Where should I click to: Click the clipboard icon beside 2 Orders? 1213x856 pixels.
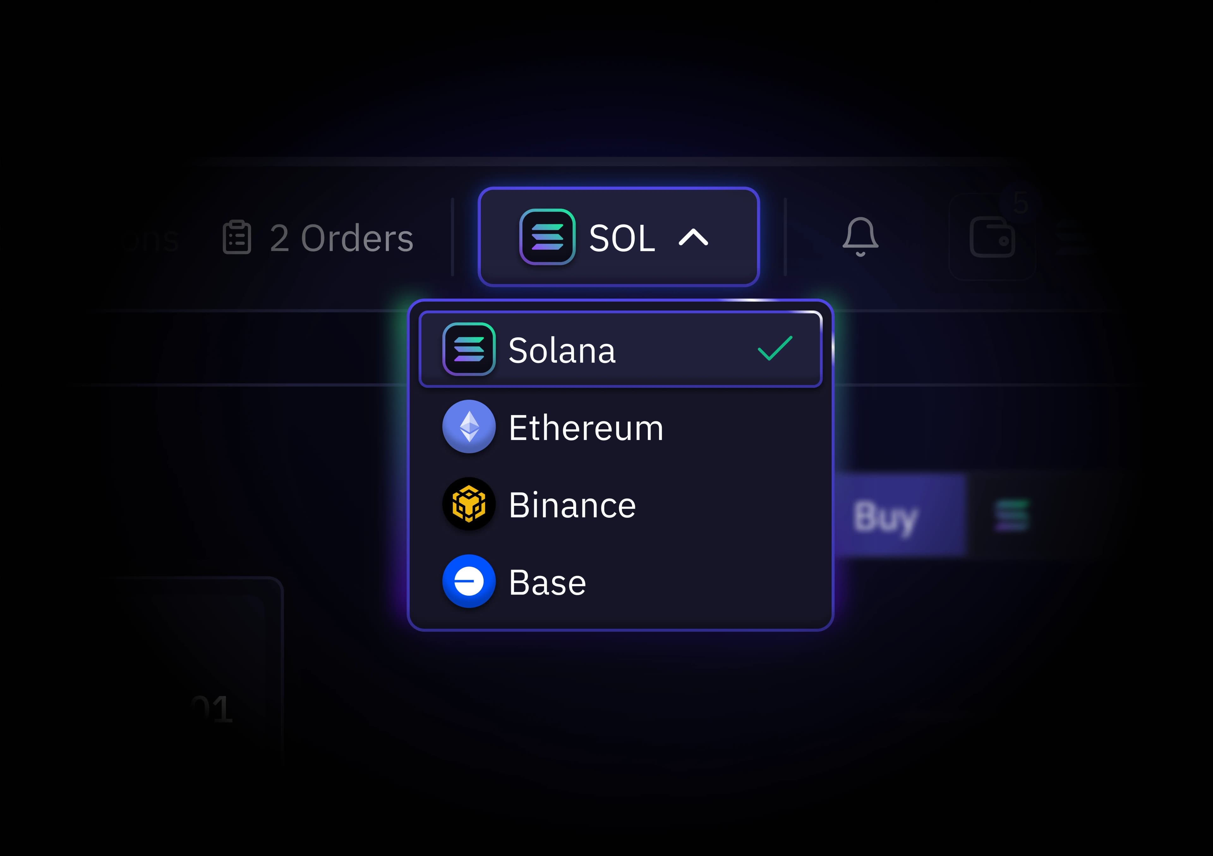pyautogui.click(x=237, y=237)
